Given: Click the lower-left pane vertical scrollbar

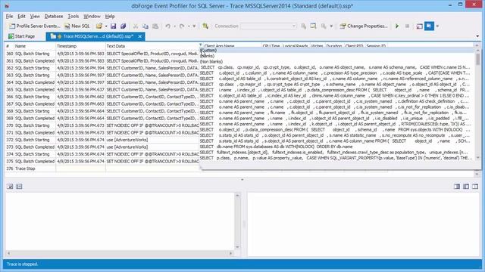Looking at the screenshot, I should pos(237,221).
